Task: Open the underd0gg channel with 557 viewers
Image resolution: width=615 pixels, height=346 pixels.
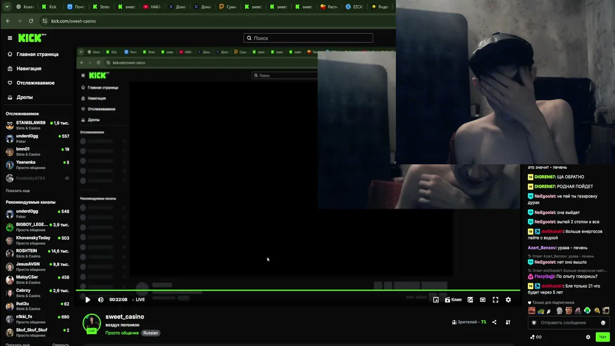Action: pyautogui.click(x=37, y=138)
